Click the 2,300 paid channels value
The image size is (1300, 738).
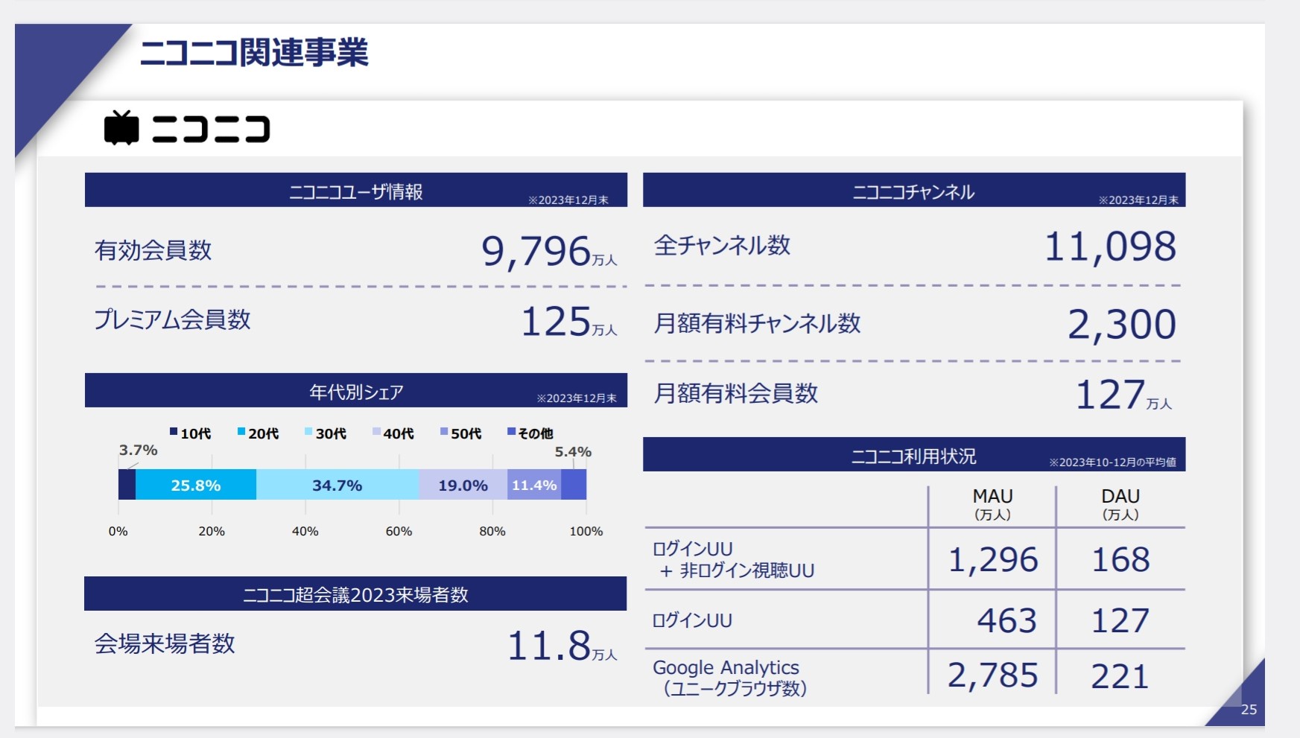[x=1122, y=325]
